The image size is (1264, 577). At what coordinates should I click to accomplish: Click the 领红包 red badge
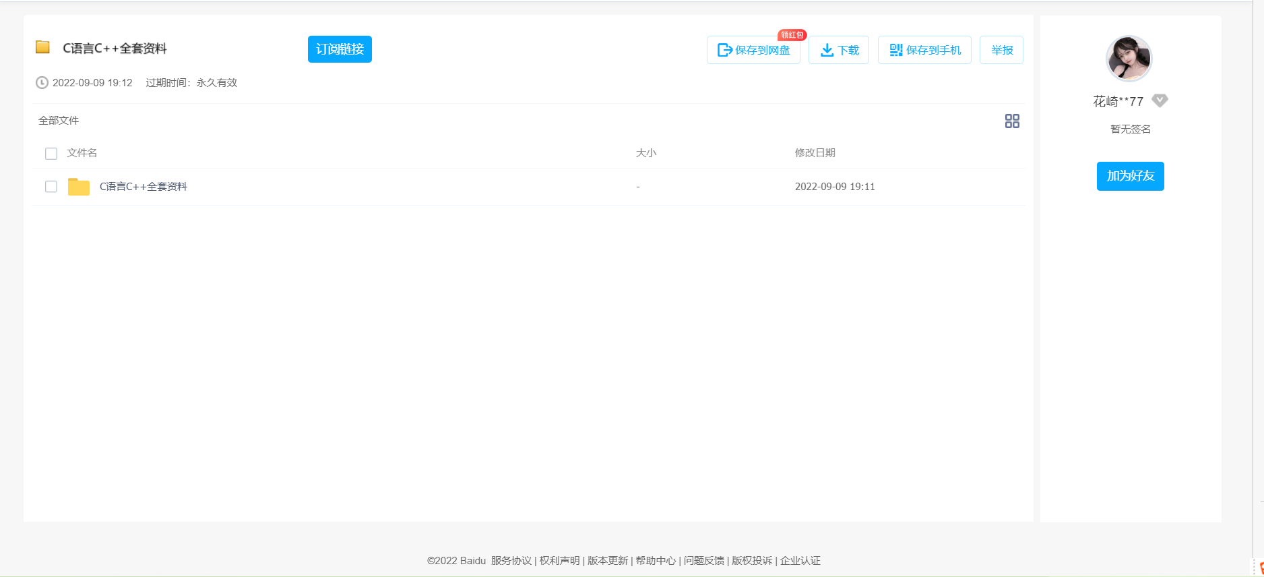792,35
